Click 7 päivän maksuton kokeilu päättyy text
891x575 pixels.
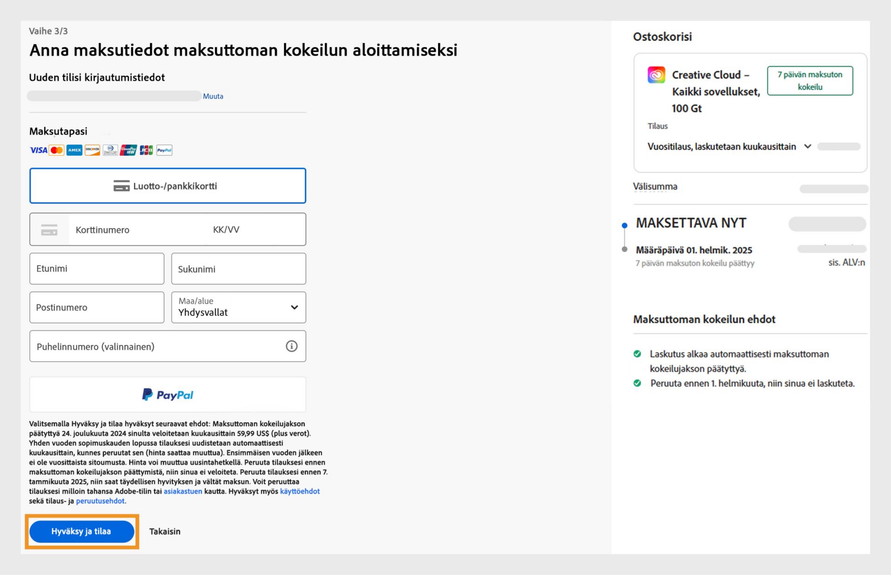click(695, 263)
